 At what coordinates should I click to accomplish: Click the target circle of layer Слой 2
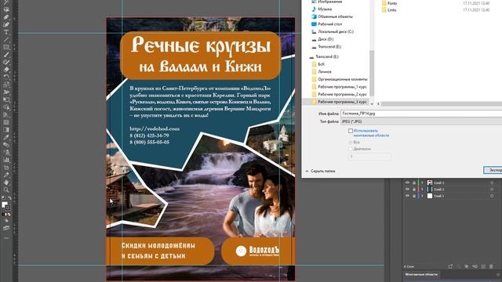click(x=492, y=190)
